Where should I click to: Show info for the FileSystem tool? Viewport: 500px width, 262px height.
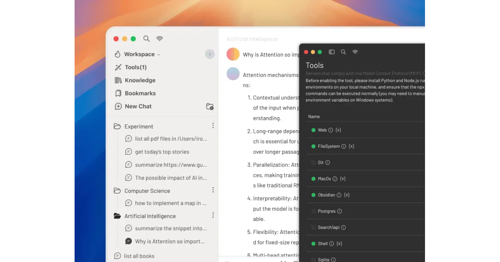point(344,146)
